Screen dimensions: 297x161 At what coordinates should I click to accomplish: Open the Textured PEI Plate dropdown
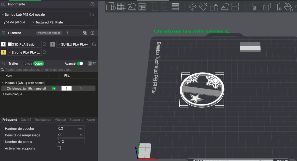(x=63, y=22)
